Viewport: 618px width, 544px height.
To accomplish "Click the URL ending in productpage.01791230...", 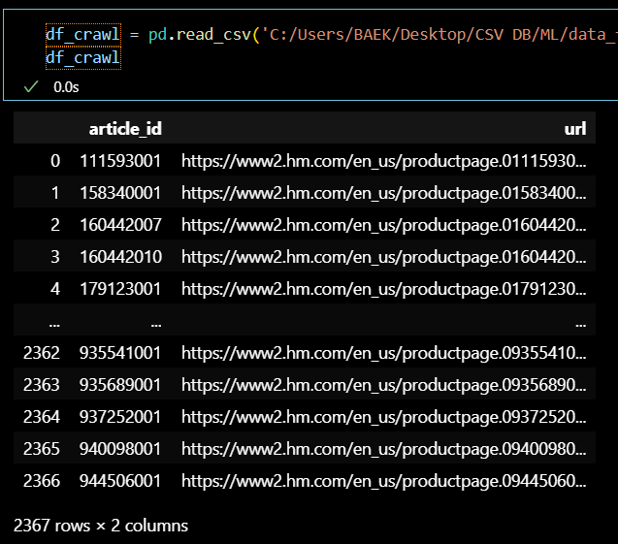I will pyautogui.click(x=384, y=289).
